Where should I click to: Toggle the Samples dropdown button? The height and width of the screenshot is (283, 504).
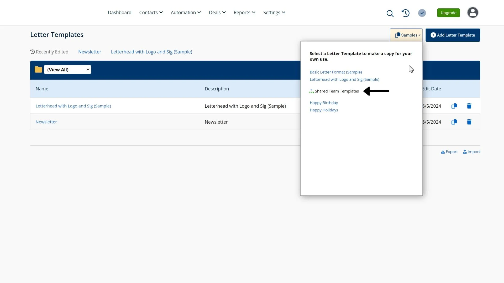coord(406,35)
